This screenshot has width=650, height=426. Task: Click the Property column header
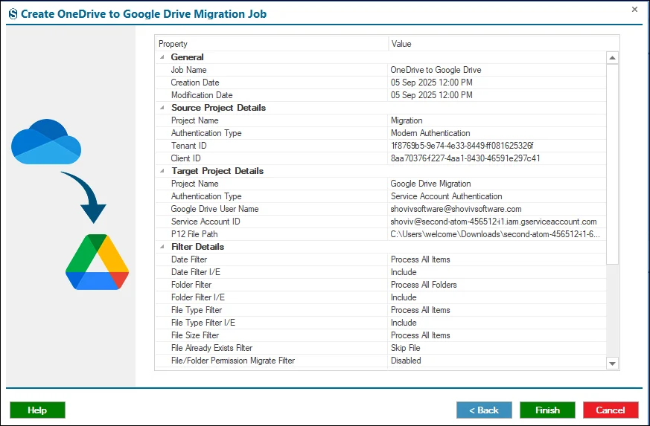[272, 43]
